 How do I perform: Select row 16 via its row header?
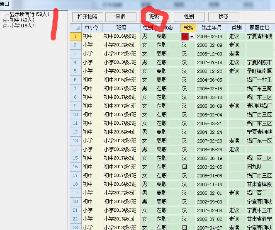click(75, 167)
